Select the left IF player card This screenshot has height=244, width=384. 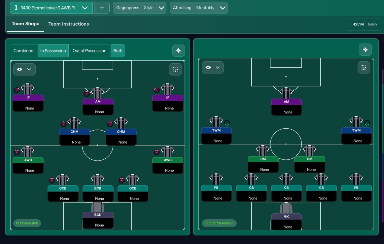28,103
